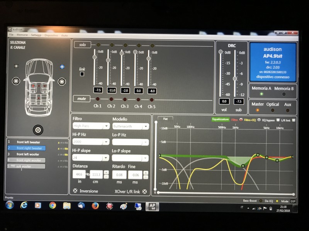The width and height of the screenshot is (309, 231).
Task: Open the Settaggi menu
Action: pyautogui.click(x=36, y=35)
